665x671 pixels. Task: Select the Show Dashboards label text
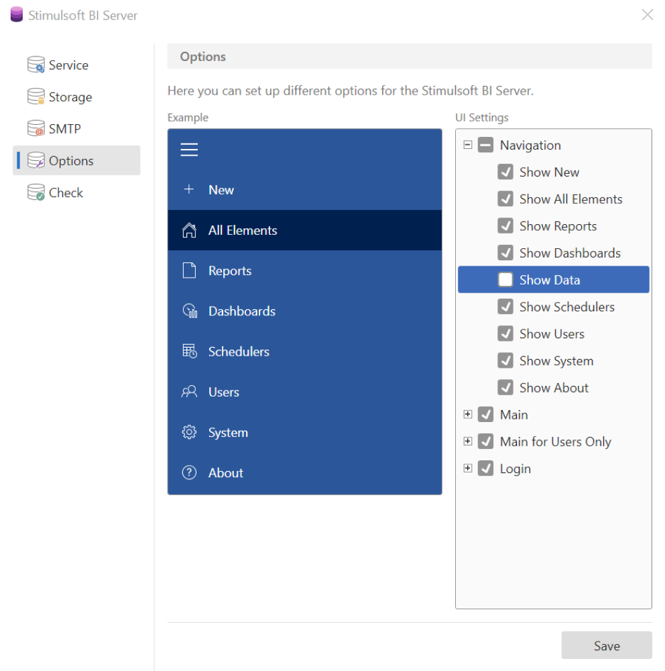tap(570, 253)
